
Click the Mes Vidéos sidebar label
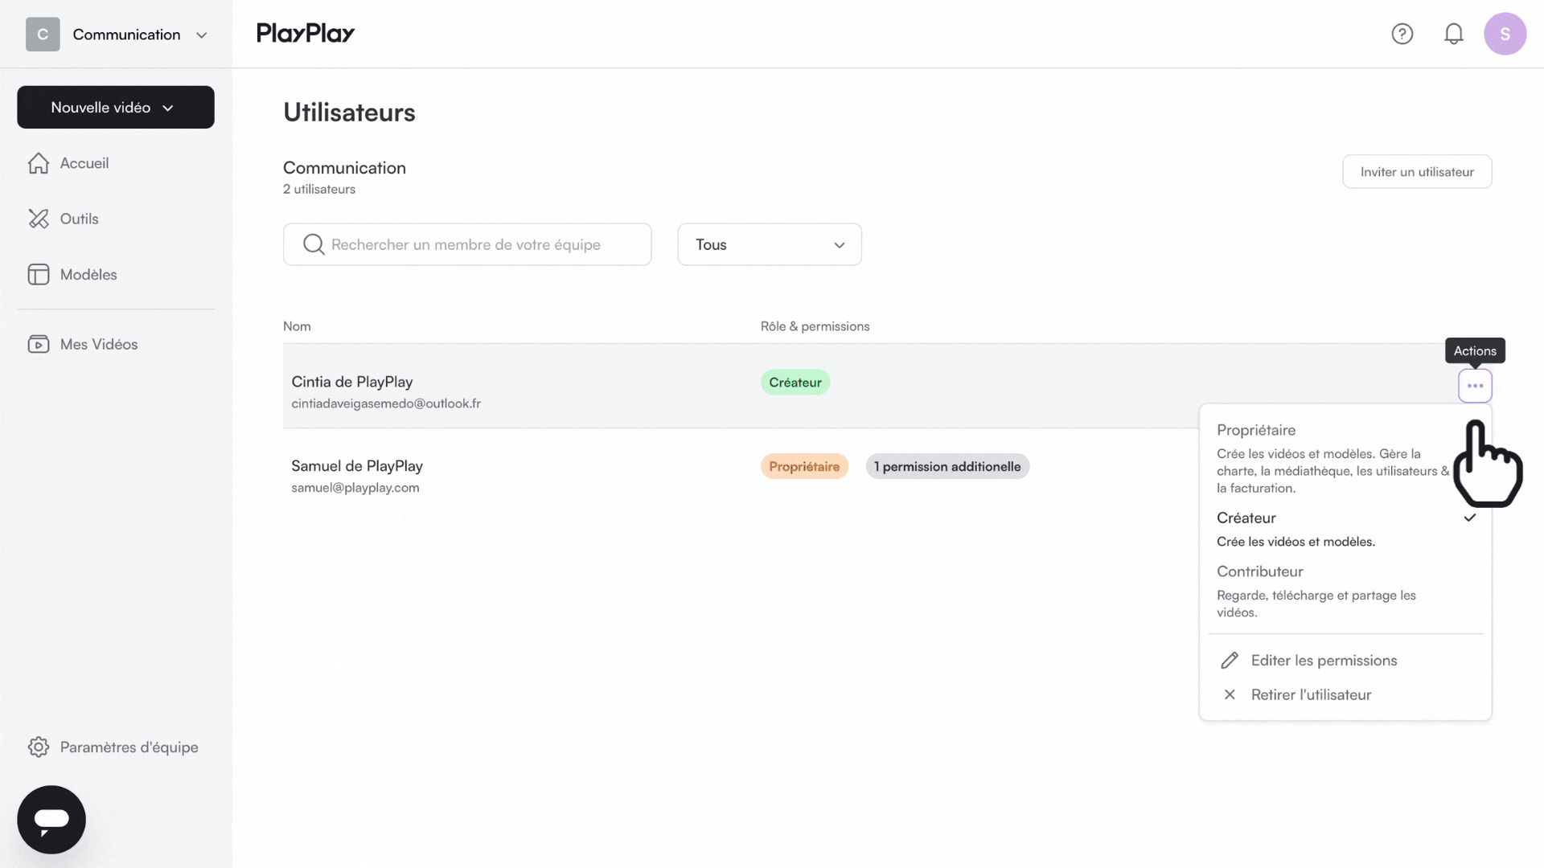point(99,344)
